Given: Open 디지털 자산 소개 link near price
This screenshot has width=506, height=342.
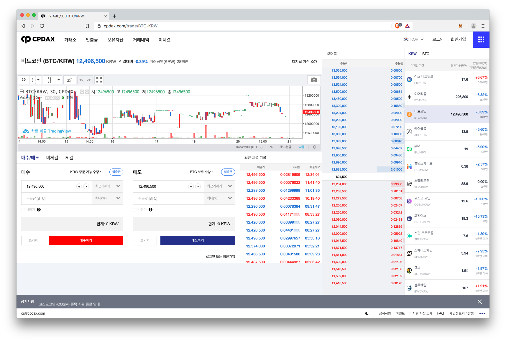Looking at the screenshot, I should click(304, 62).
